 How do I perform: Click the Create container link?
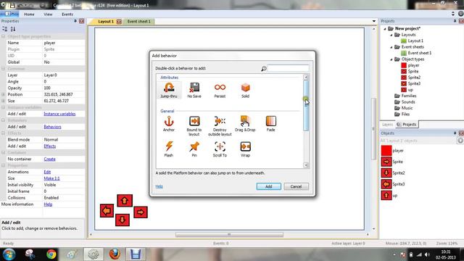click(x=50, y=159)
